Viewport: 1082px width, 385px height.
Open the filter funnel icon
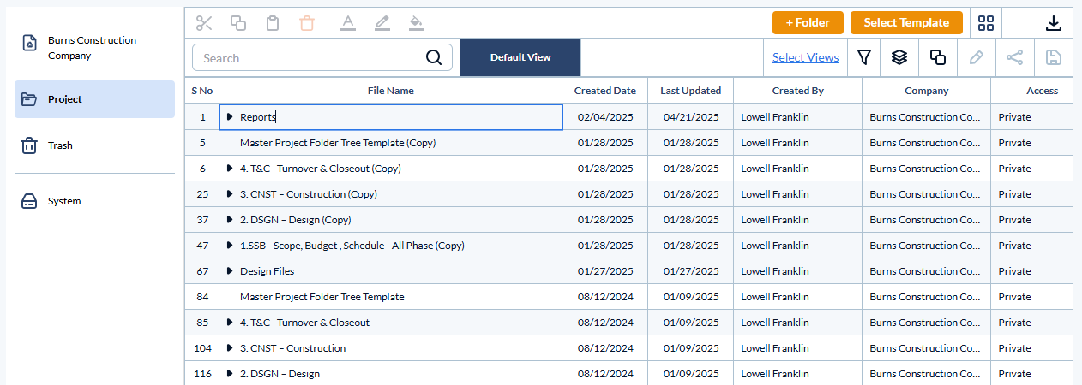pyautogui.click(x=864, y=57)
